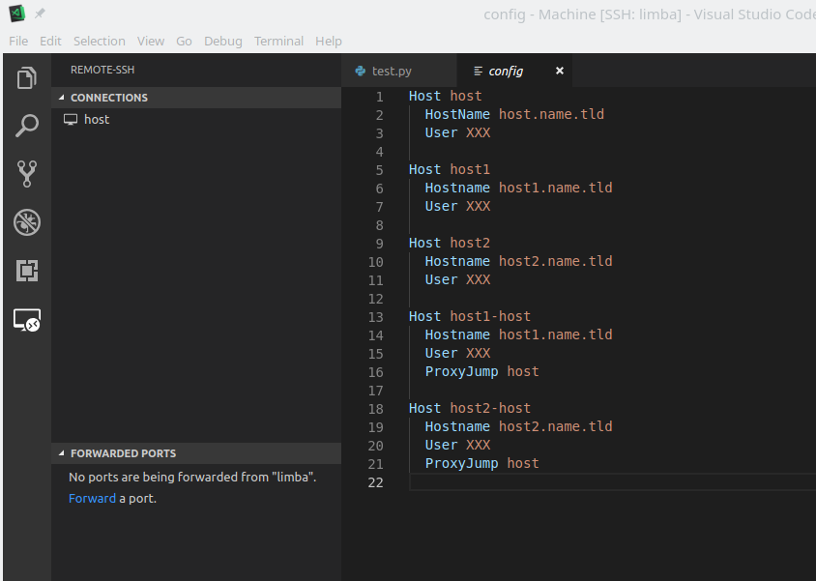Image resolution: width=816 pixels, height=581 pixels.
Task: Select the config tab
Action: click(514, 71)
